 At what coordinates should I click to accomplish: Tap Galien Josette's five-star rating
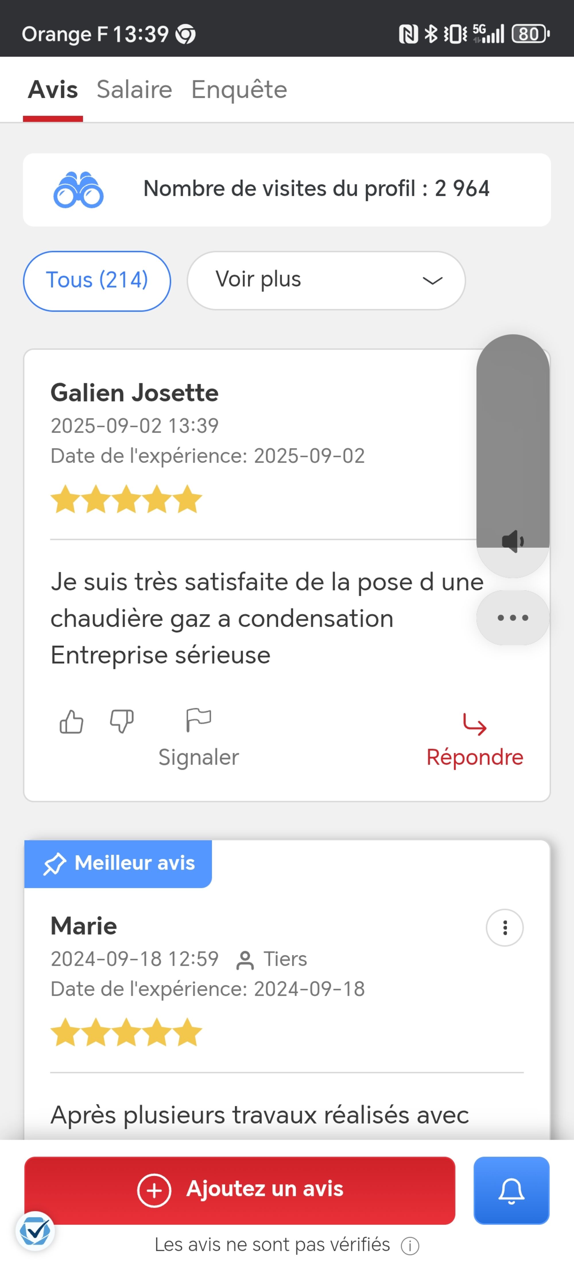(x=126, y=499)
